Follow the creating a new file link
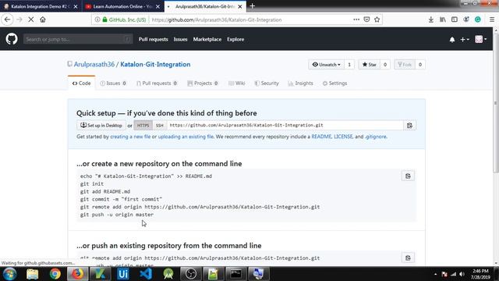Image resolution: width=499 pixels, height=281 pixels. coord(130,137)
